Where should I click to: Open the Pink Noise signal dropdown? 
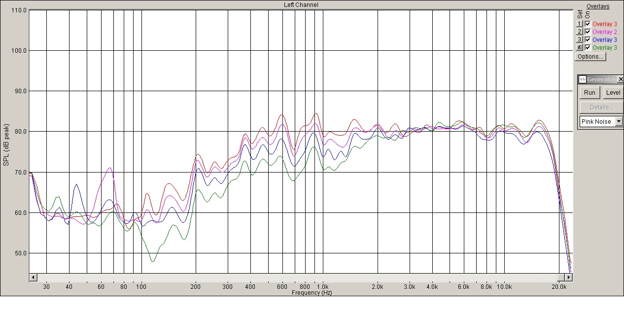click(x=619, y=121)
